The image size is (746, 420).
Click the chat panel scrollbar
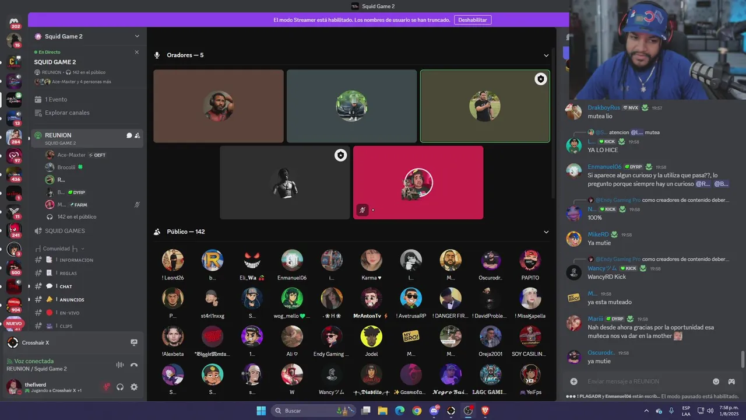743,360
